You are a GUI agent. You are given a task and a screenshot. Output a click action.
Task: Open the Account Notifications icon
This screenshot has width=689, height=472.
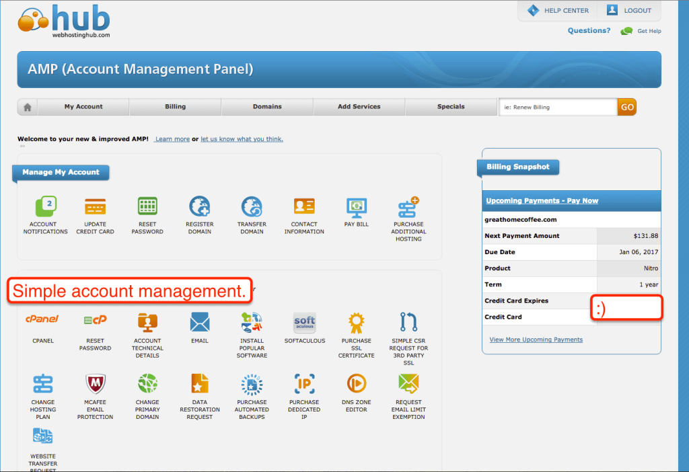[x=46, y=206]
